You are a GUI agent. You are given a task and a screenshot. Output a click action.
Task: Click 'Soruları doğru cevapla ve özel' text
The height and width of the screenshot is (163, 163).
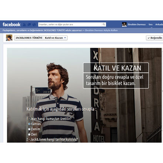point(114,77)
